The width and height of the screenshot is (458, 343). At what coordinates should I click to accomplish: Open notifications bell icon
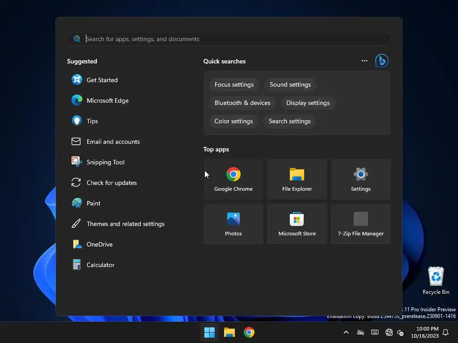pyautogui.click(x=446, y=332)
